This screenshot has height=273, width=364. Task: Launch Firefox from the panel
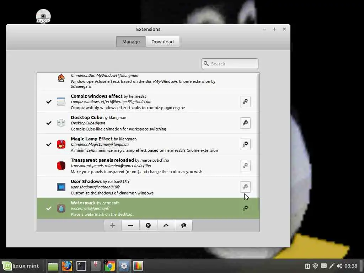pyautogui.click(x=67, y=266)
